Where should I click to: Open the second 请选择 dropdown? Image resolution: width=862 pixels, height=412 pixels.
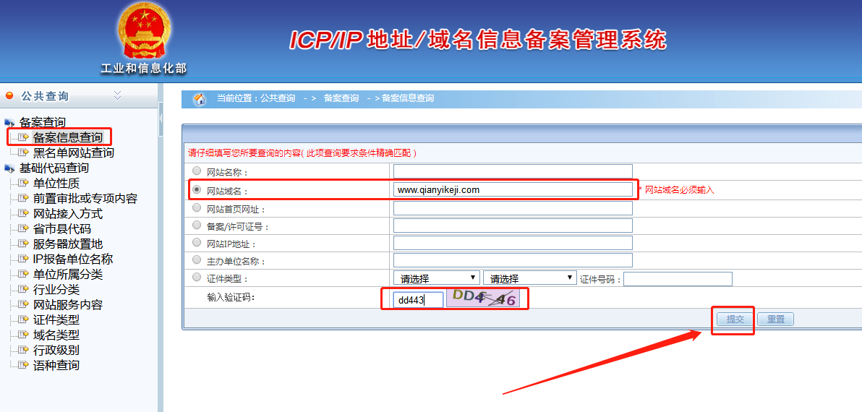[529, 278]
